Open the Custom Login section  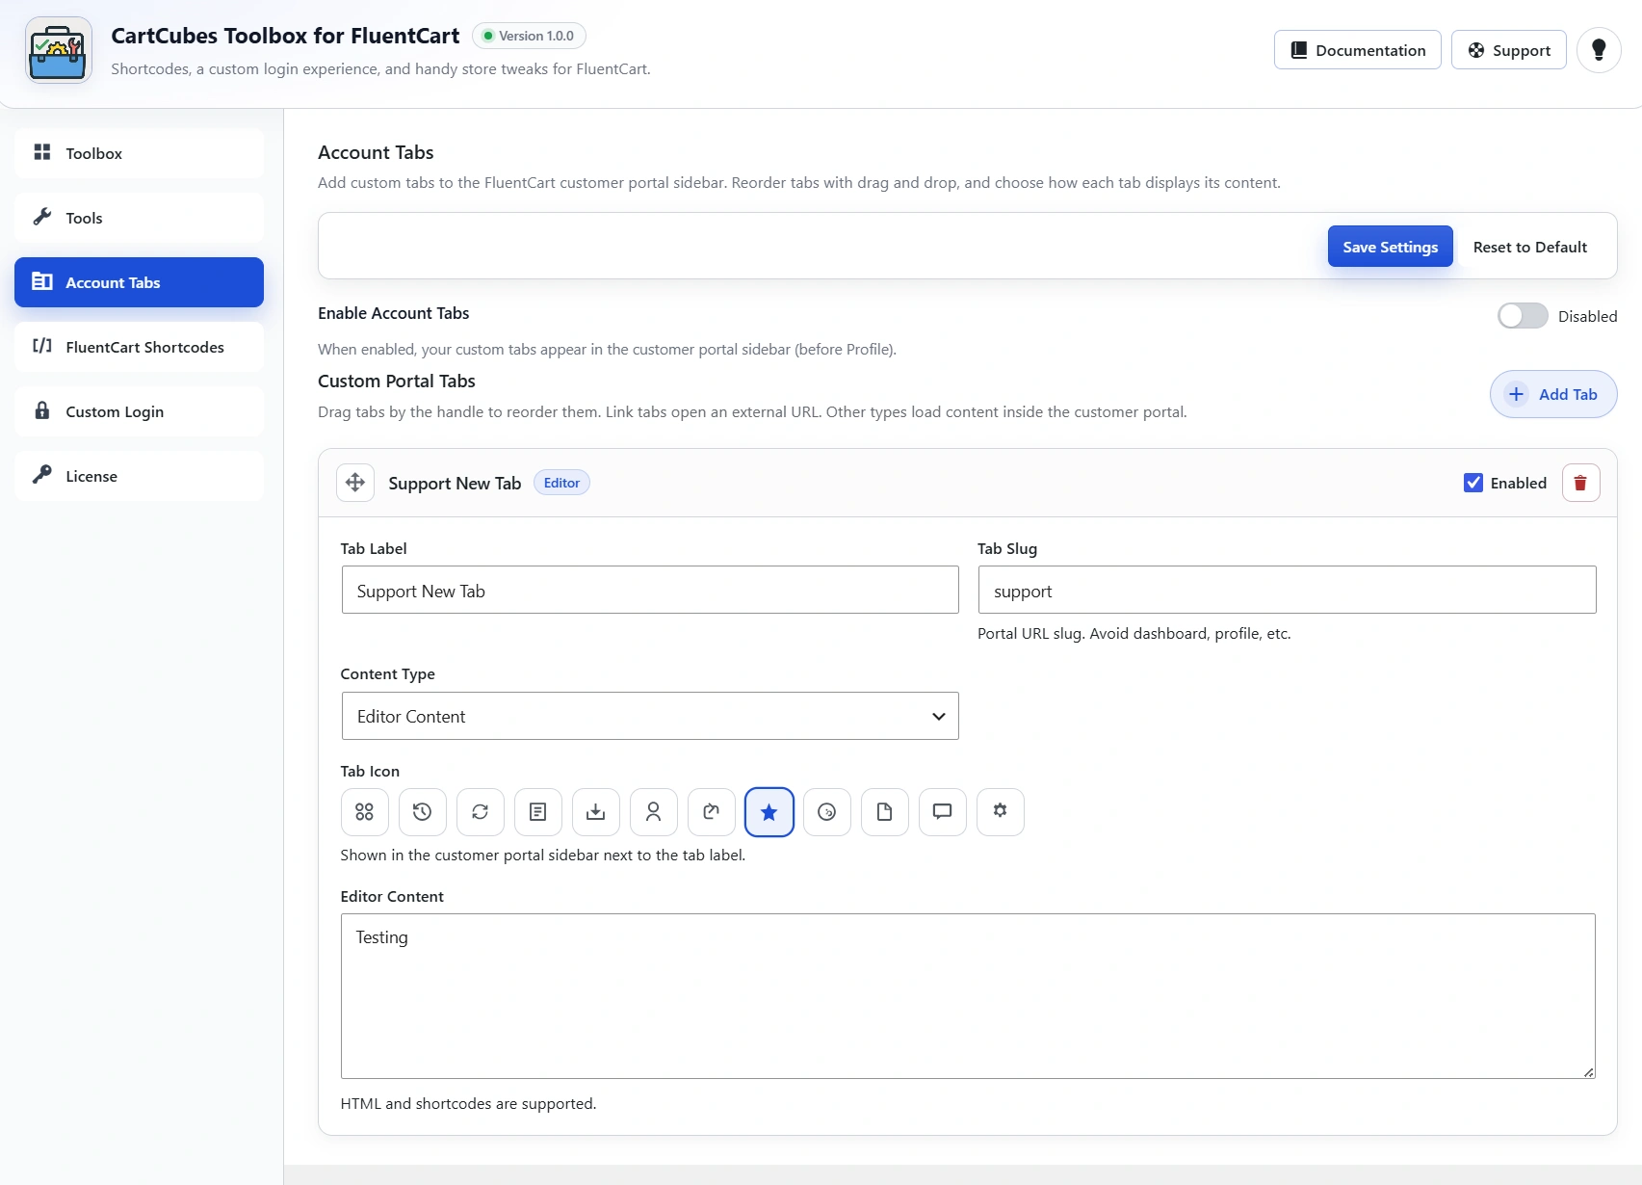[139, 411]
